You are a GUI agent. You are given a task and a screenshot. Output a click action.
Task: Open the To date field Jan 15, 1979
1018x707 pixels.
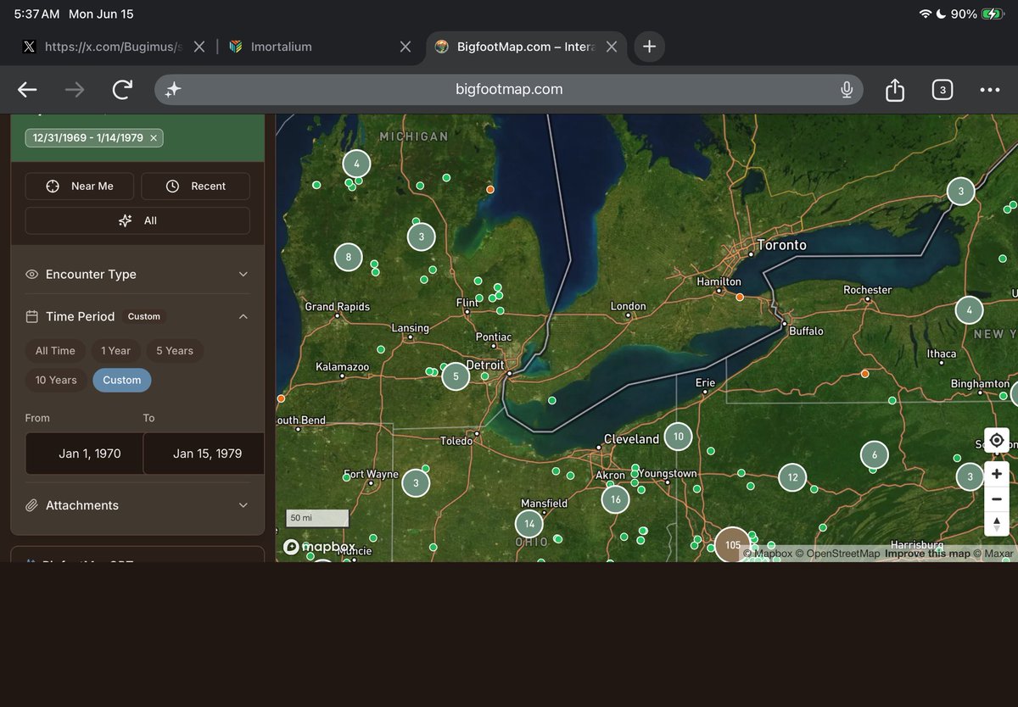(204, 454)
